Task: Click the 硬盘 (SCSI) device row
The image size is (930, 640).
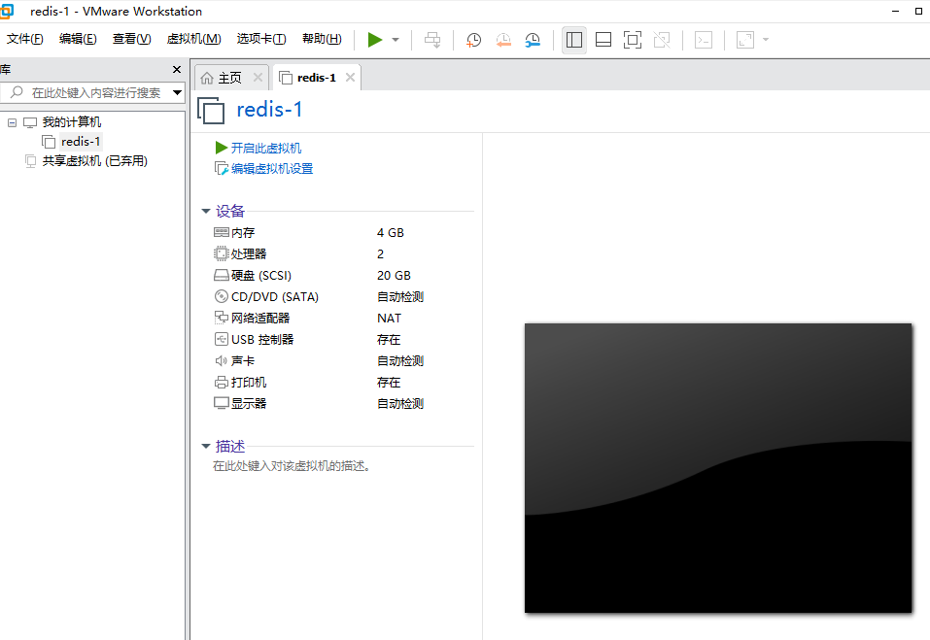Action: click(x=343, y=276)
